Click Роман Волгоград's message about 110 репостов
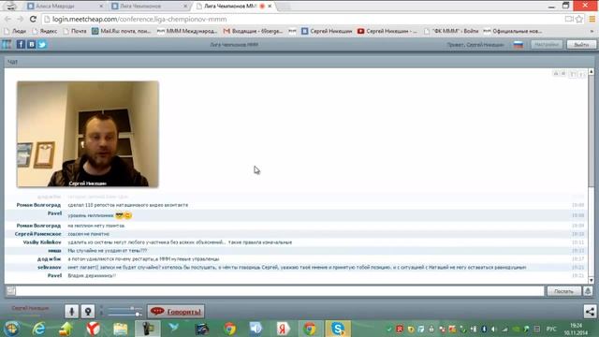The width and height of the screenshot is (599, 337). 128,205
